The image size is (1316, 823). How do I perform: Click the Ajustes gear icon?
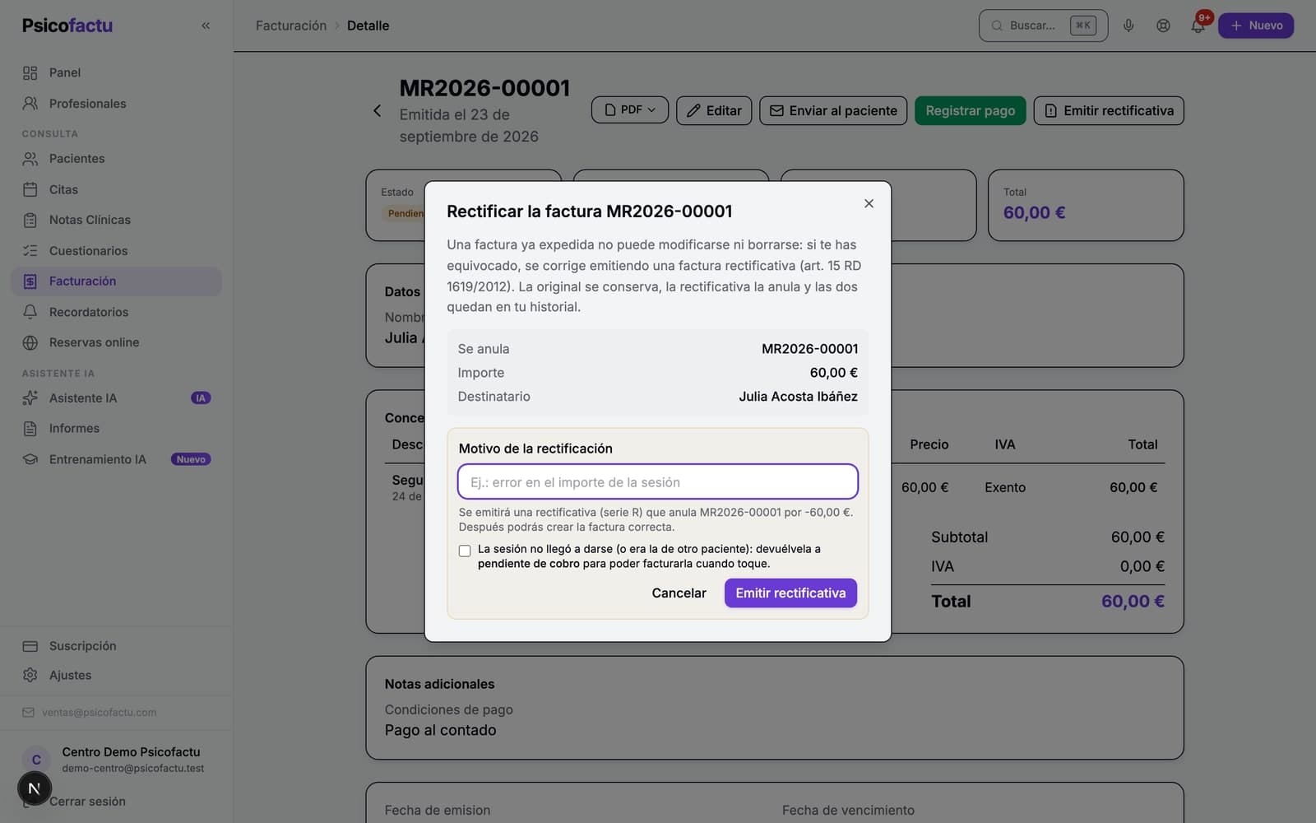(x=30, y=675)
